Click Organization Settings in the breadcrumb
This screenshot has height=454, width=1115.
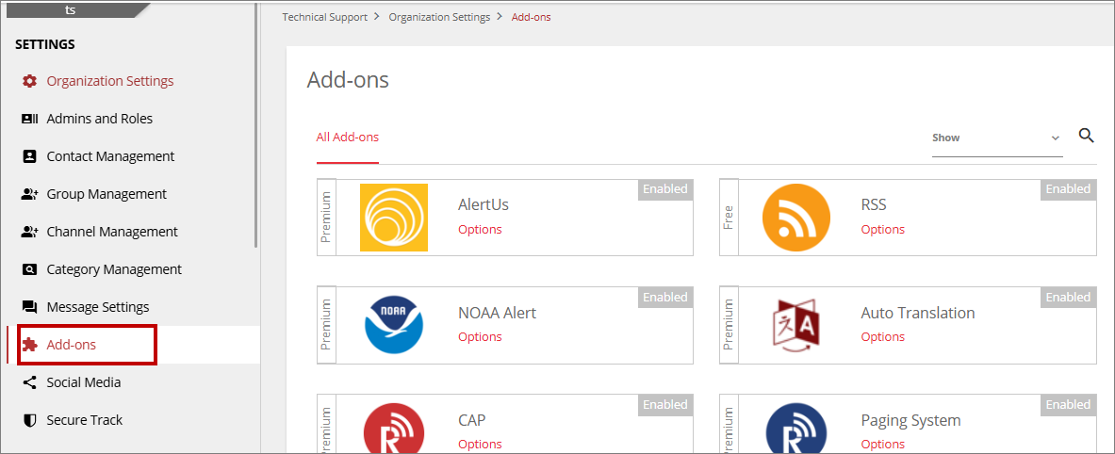[x=439, y=17]
